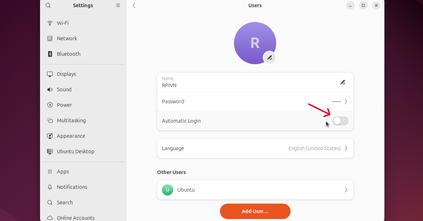The width and height of the screenshot is (423, 221).
Task: Click the Sound speaker icon in sidebar
Action: tap(50, 89)
